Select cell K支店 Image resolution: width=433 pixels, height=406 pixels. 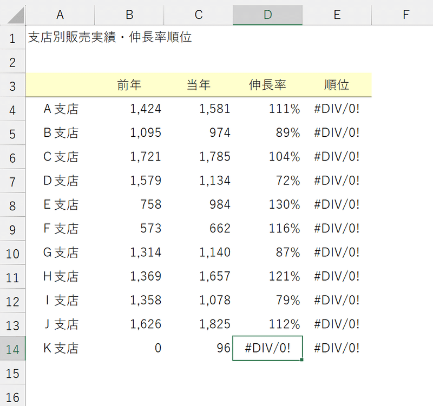coord(60,348)
